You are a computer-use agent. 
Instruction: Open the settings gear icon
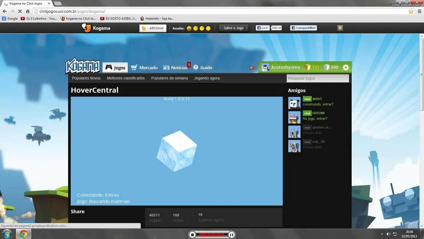pos(346,67)
